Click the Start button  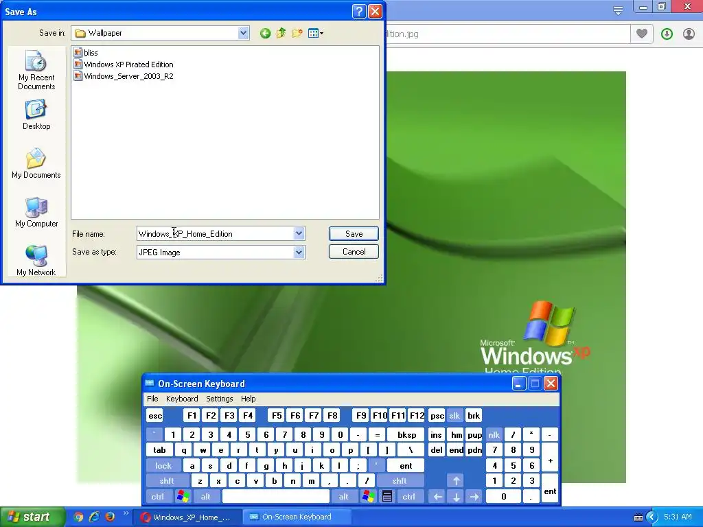32,517
